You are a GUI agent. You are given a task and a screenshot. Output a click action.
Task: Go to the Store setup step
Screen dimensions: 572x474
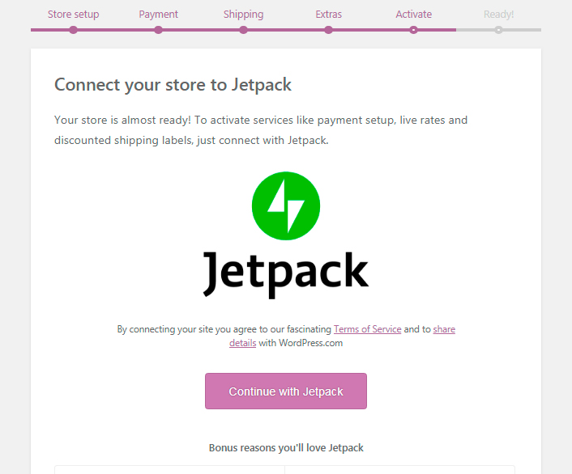tap(74, 15)
